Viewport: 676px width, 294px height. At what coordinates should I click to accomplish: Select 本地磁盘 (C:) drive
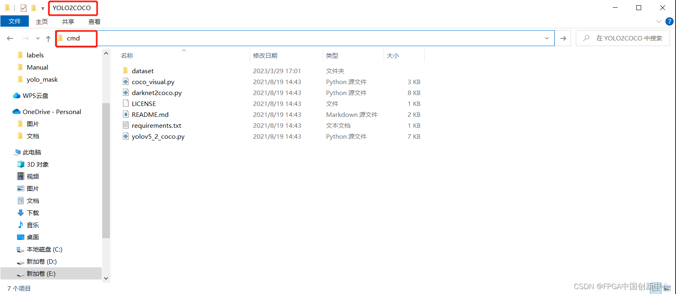pyautogui.click(x=45, y=249)
